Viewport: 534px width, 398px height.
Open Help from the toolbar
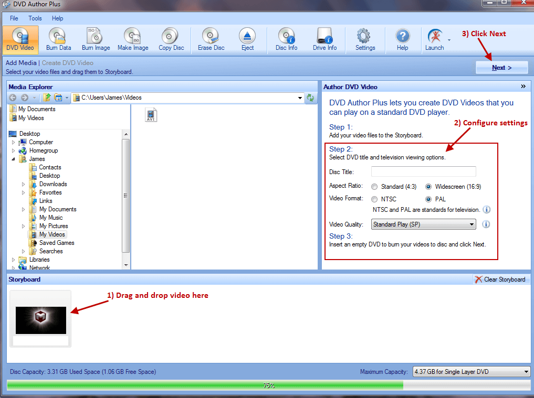coord(402,39)
